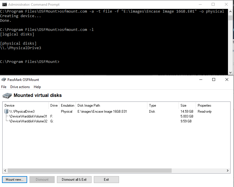
Task: Click the PassMark OSFMount title bar icon
Action: pos(4,79)
